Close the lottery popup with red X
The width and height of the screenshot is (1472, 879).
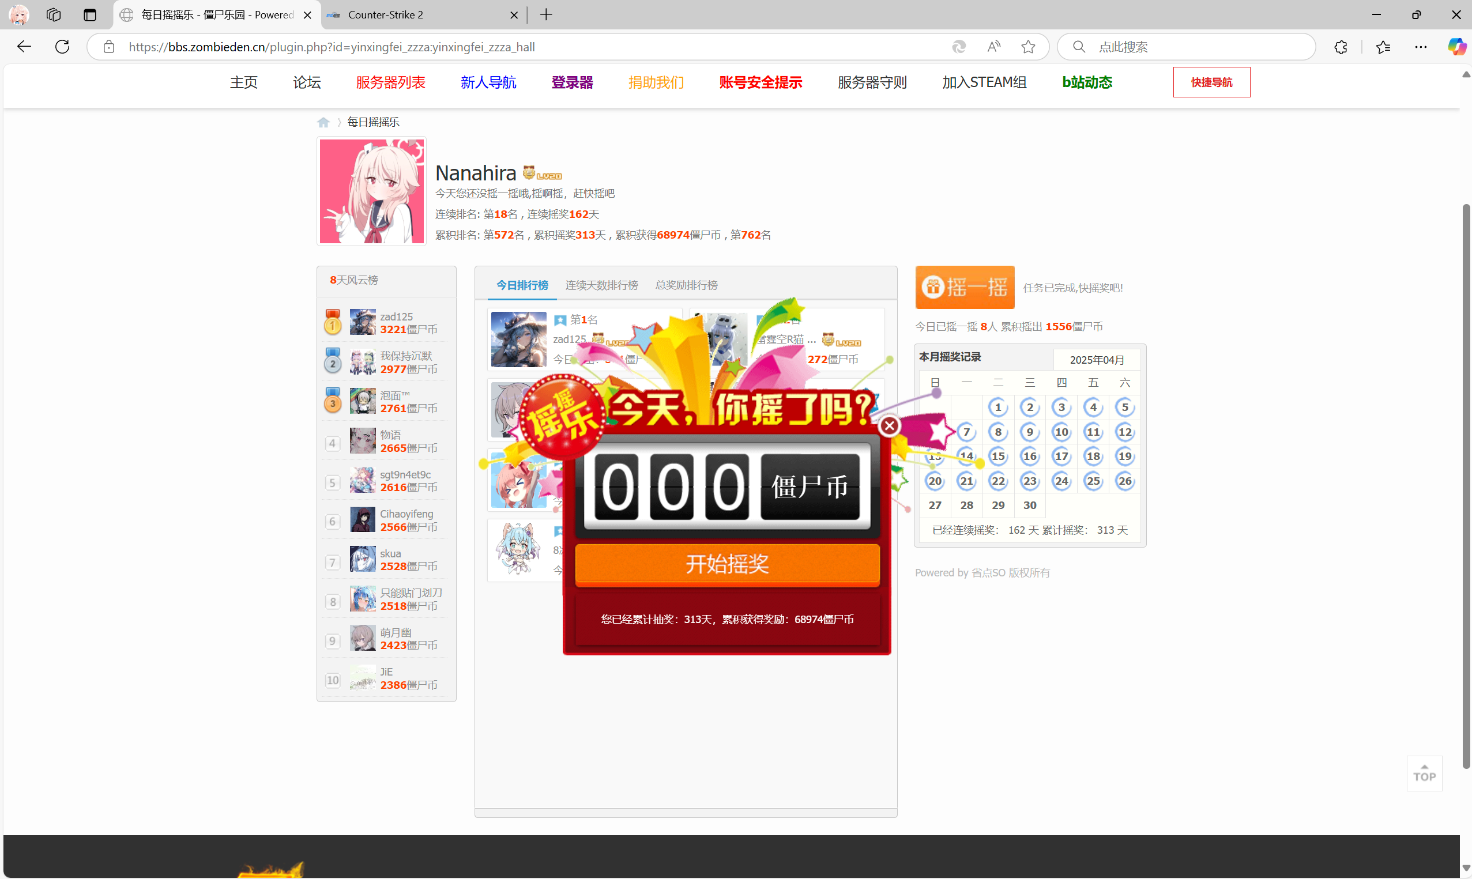pos(889,426)
